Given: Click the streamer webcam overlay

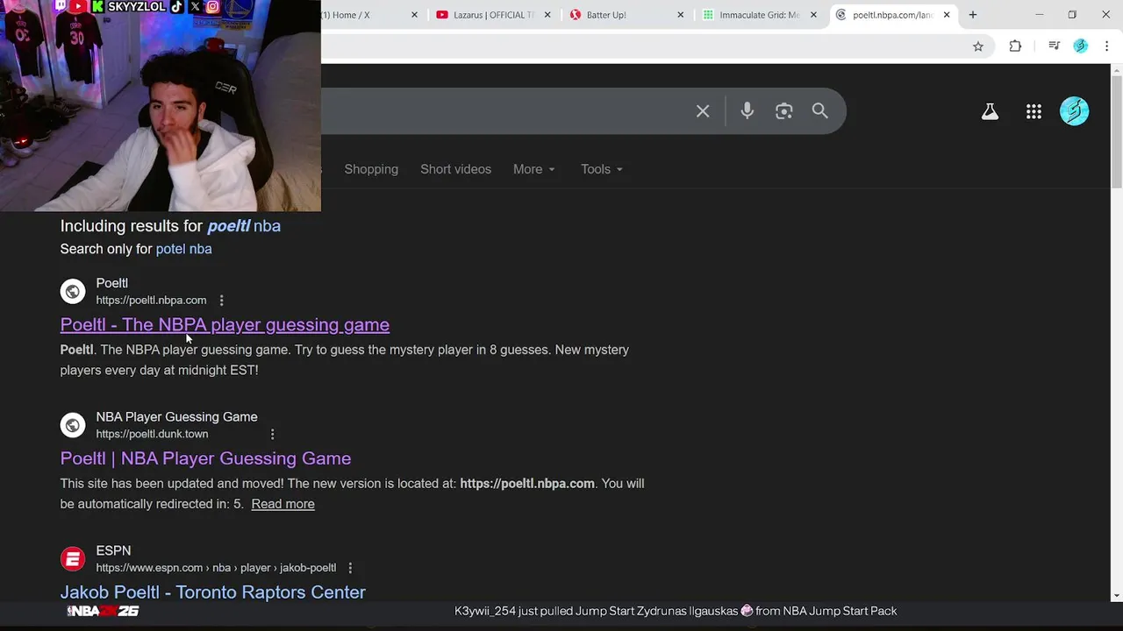Looking at the screenshot, I should pyautogui.click(x=161, y=106).
